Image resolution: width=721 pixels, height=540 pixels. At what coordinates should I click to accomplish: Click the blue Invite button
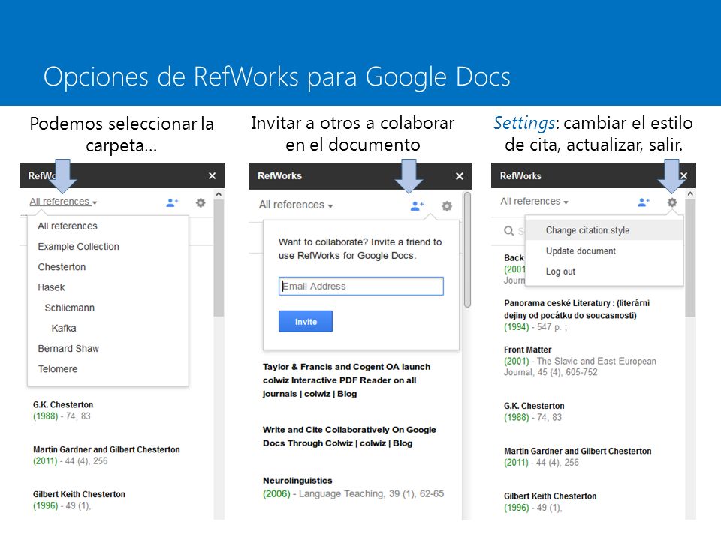pos(306,322)
